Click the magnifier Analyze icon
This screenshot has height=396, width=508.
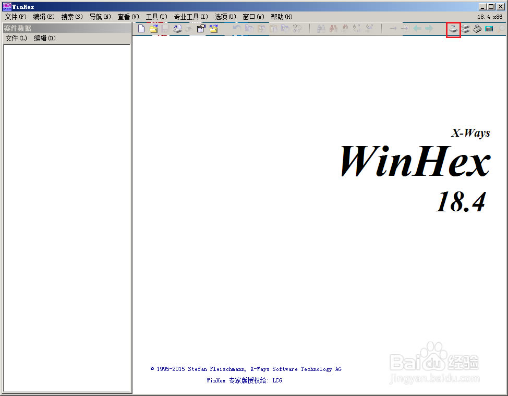(502, 29)
